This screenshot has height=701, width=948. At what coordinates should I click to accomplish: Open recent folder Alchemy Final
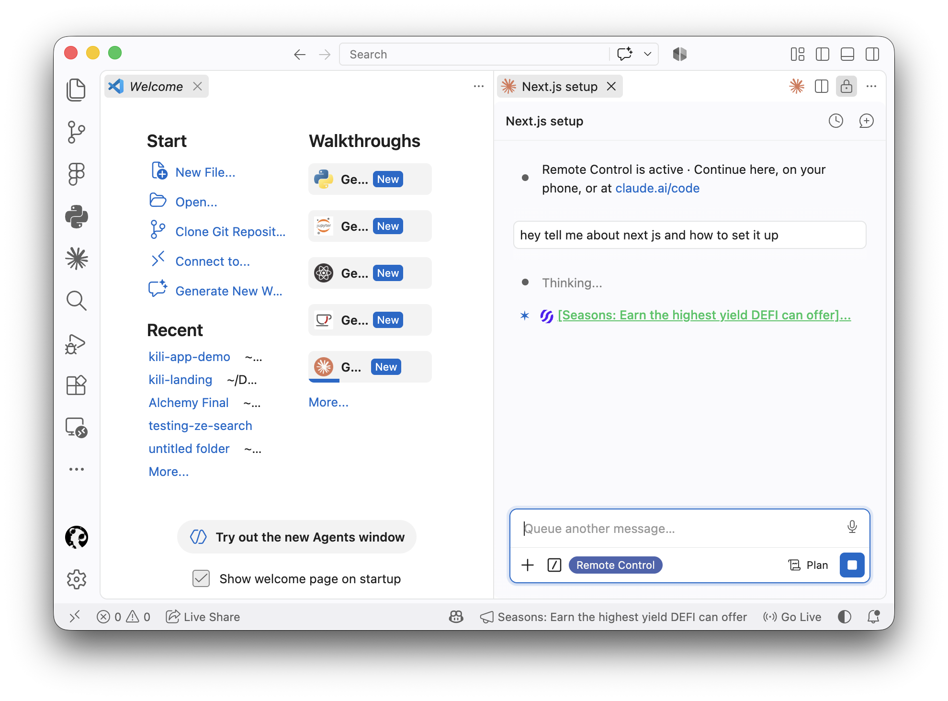189,403
